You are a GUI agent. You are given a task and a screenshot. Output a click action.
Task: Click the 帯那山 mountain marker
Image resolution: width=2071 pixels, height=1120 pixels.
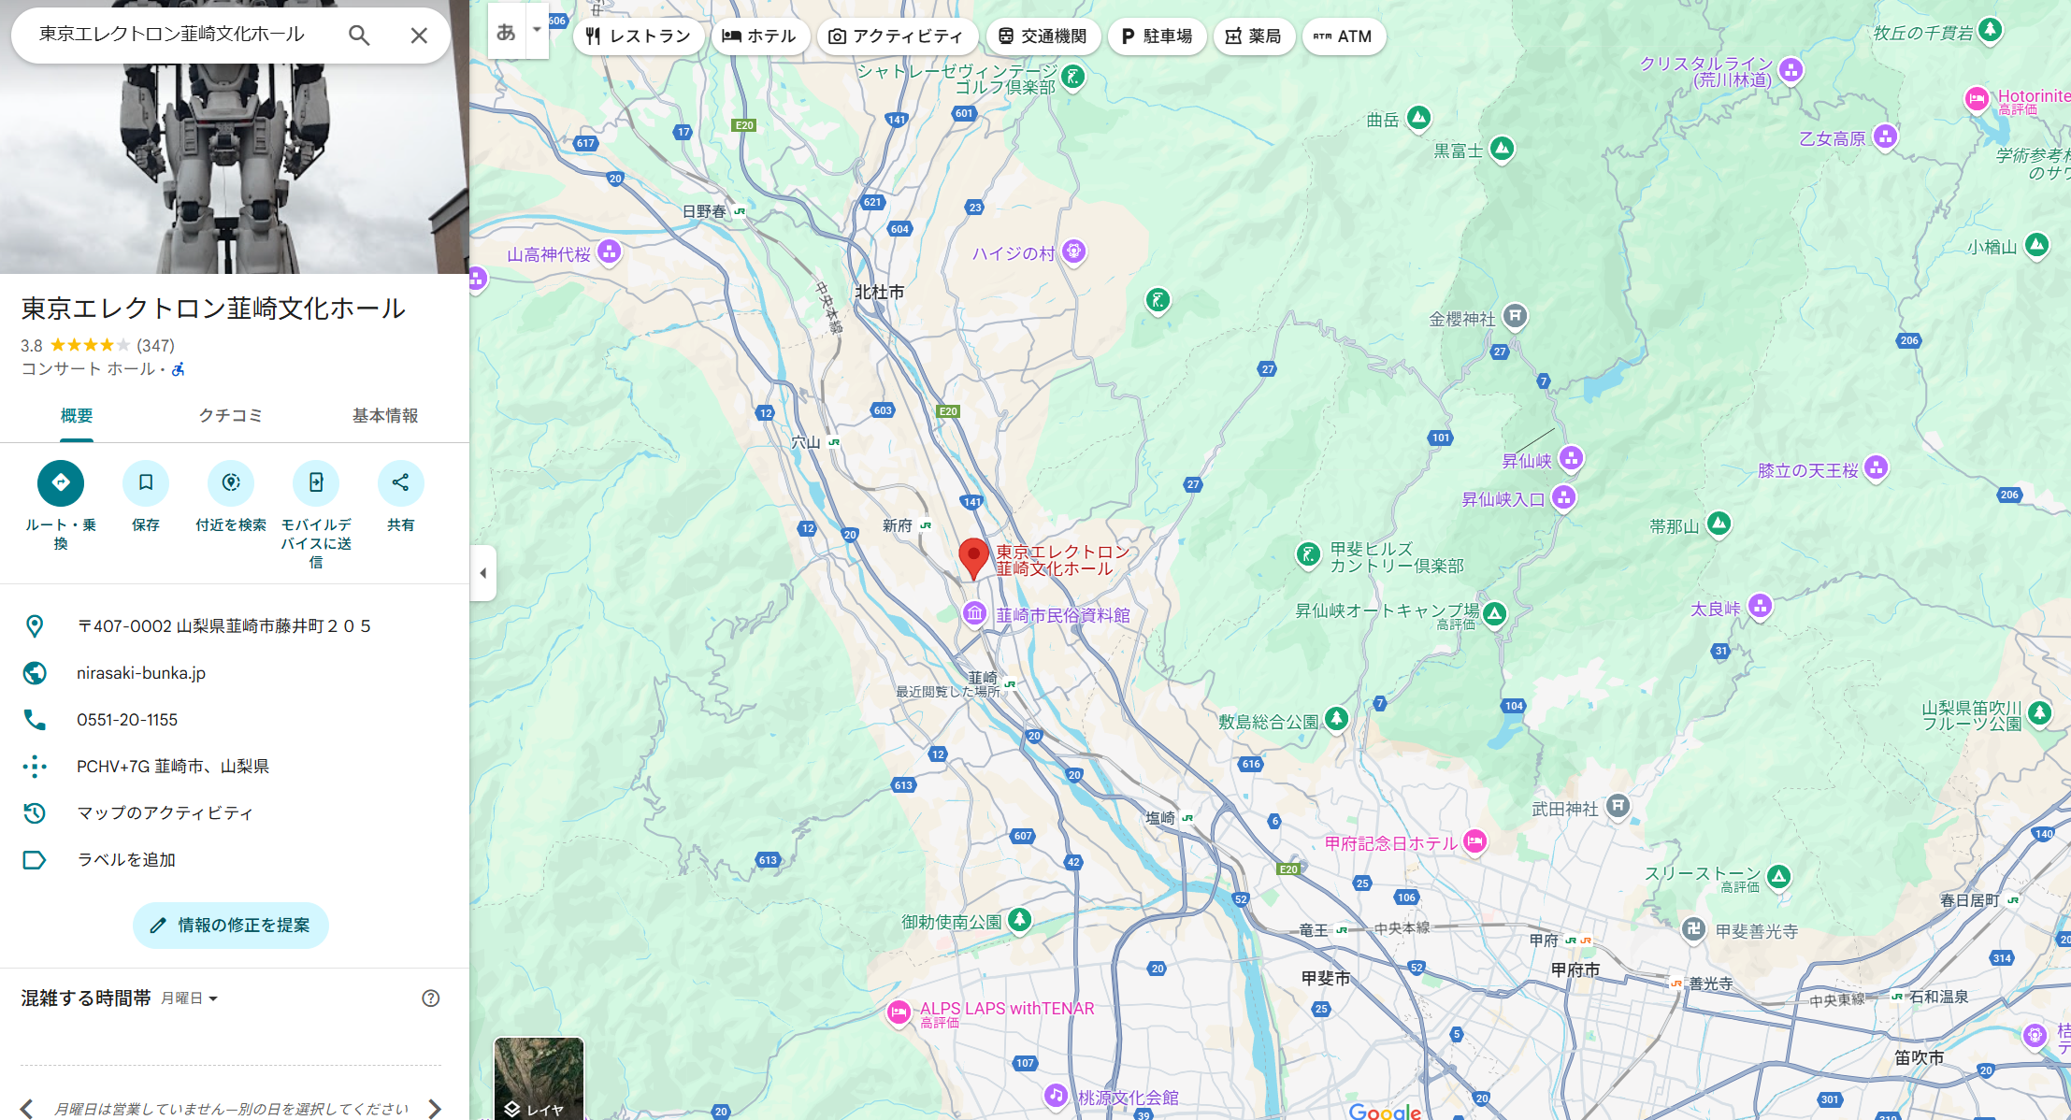click(x=1719, y=524)
